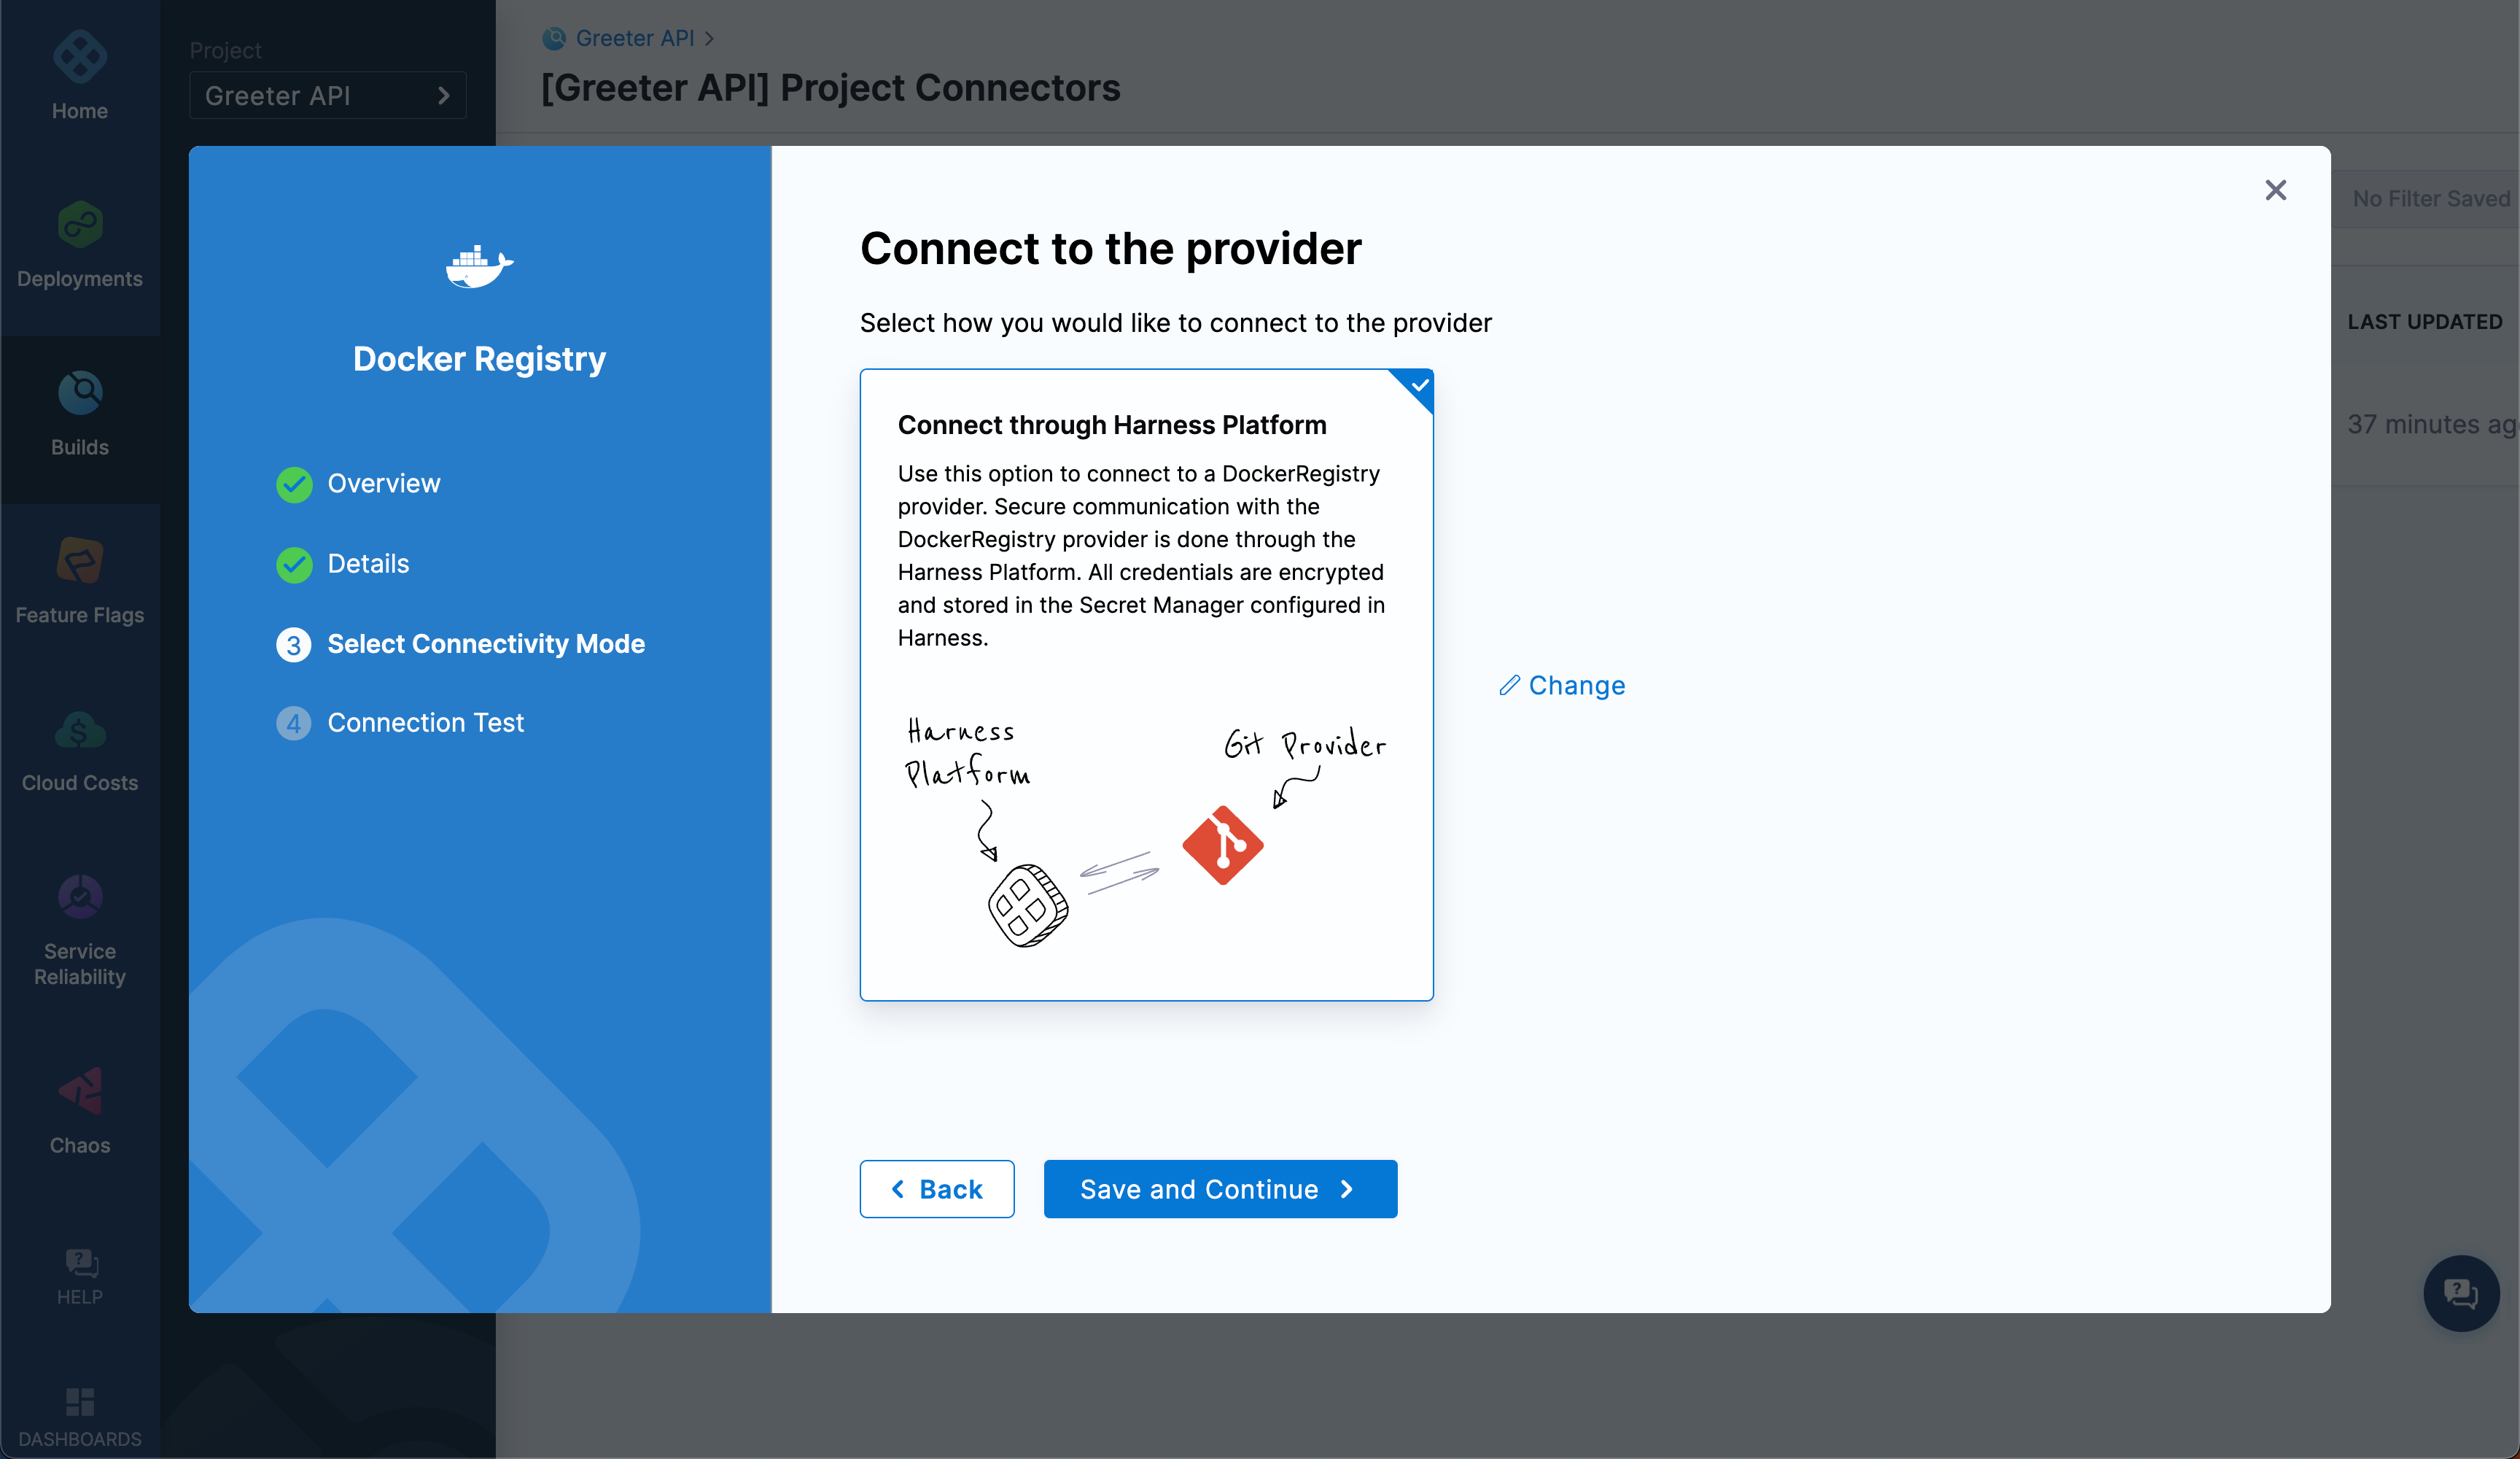This screenshot has width=2520, height=1459.
Task: Expand the Greeter API project selector
Action: coord(328,95)
